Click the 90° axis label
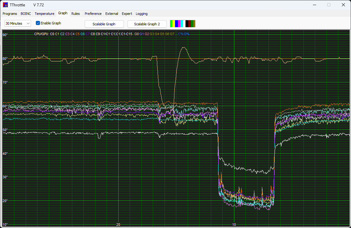The height and width of the screenshot is (228, 351). 5,35
